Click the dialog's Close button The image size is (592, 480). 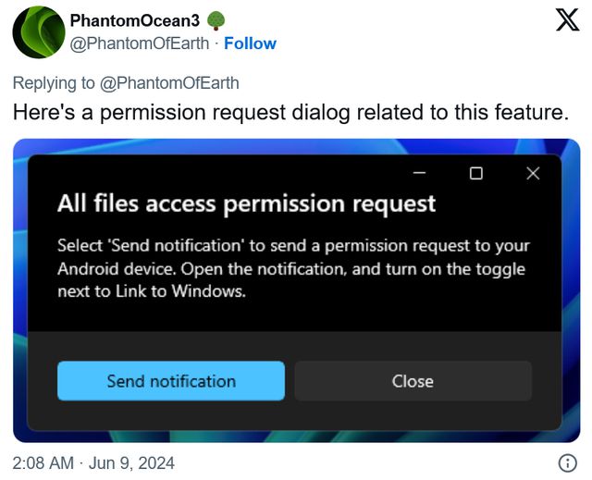tap(413, 381)
